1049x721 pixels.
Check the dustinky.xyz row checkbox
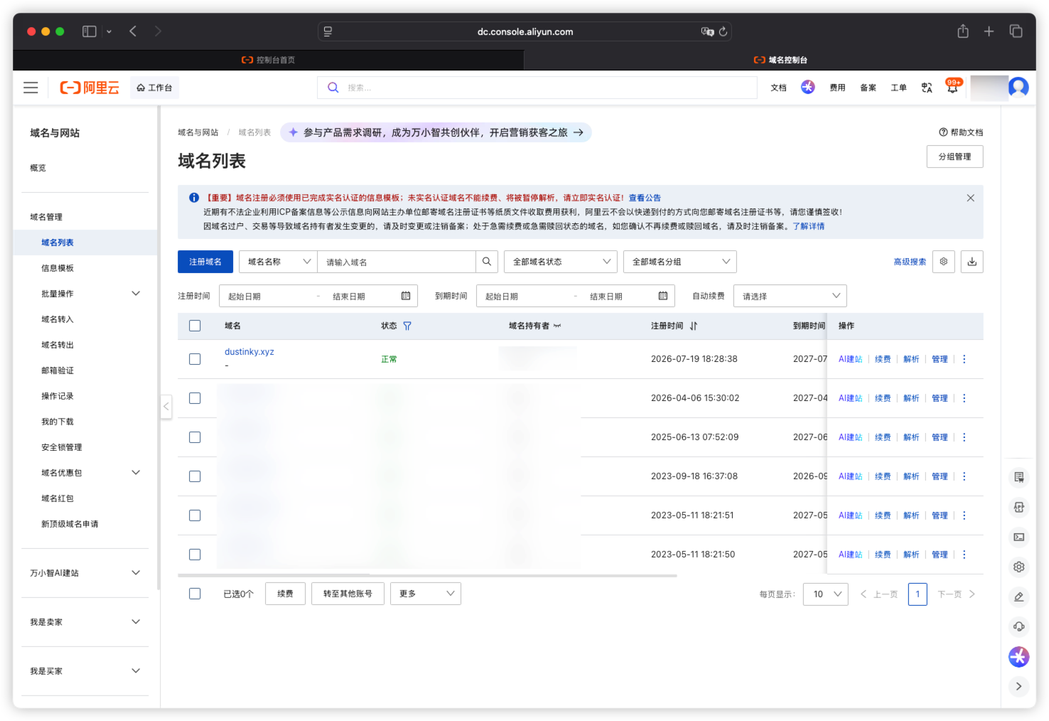tap(195, 359)
